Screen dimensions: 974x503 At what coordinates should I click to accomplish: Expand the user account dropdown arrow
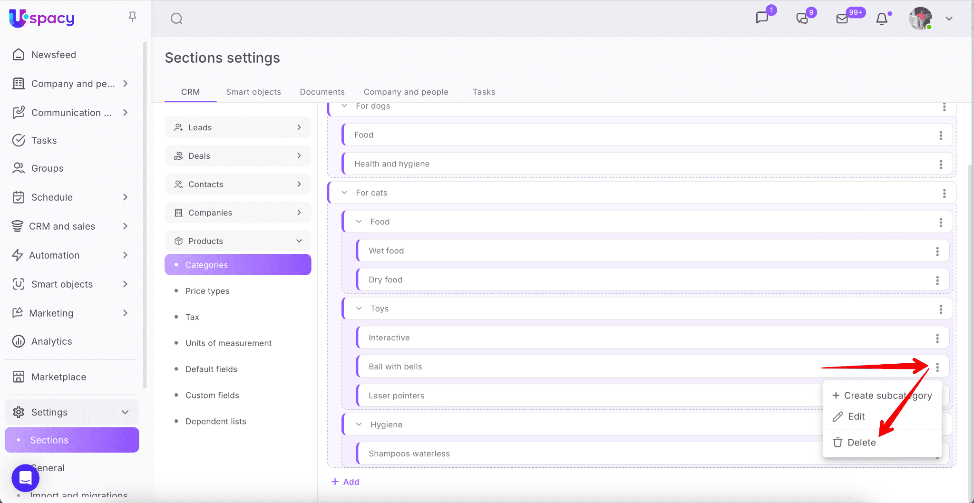tap(949, 19)
